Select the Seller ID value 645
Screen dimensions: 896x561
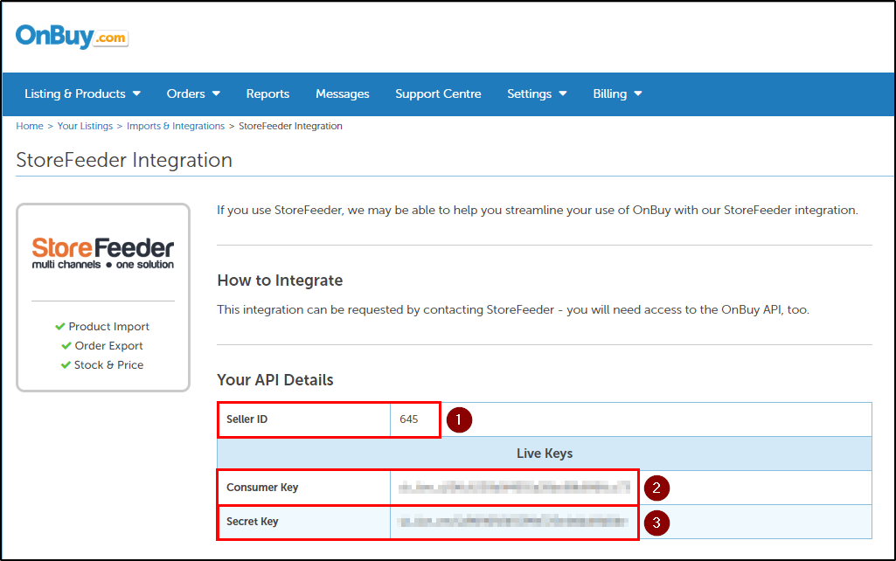point(408,419)
